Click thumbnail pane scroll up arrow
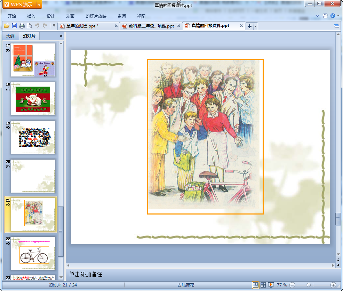Image resolution: width=343 pixels, height=291 pixels. [61, 43]
